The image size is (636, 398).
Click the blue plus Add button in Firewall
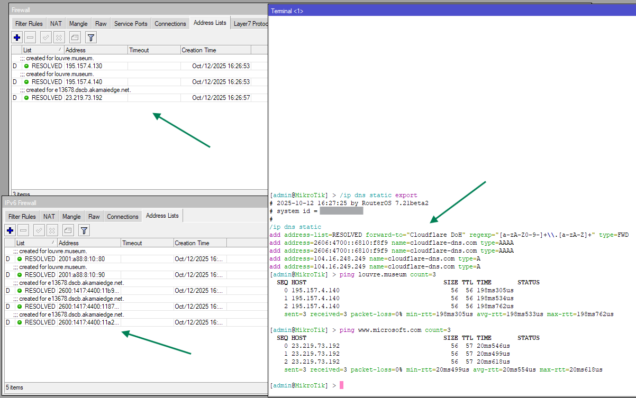[x=17, y=38]
